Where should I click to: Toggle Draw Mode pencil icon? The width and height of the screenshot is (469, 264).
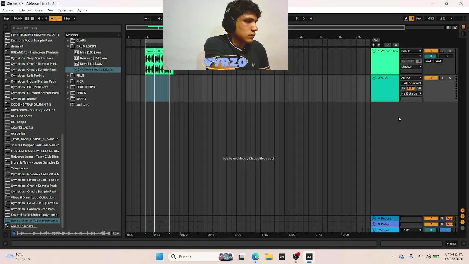click(x=406, y=18)
